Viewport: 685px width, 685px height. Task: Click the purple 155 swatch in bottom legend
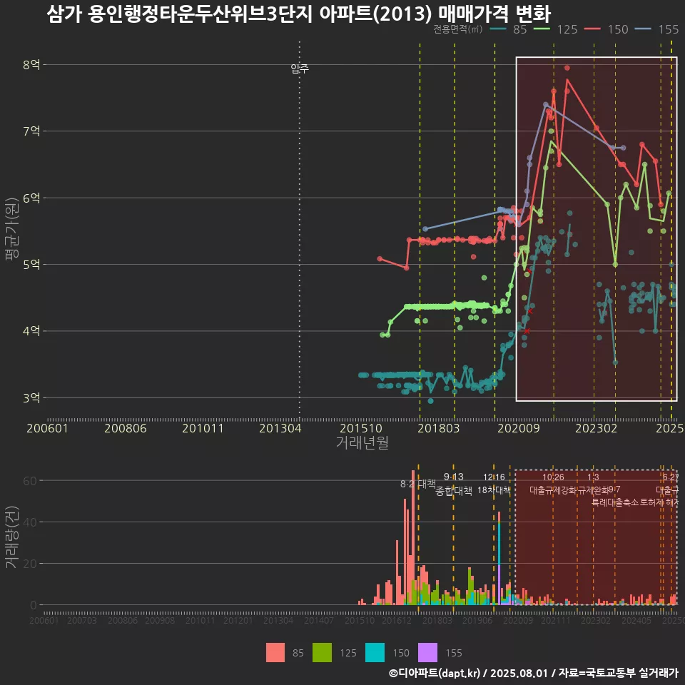click(x=427, y=652)
